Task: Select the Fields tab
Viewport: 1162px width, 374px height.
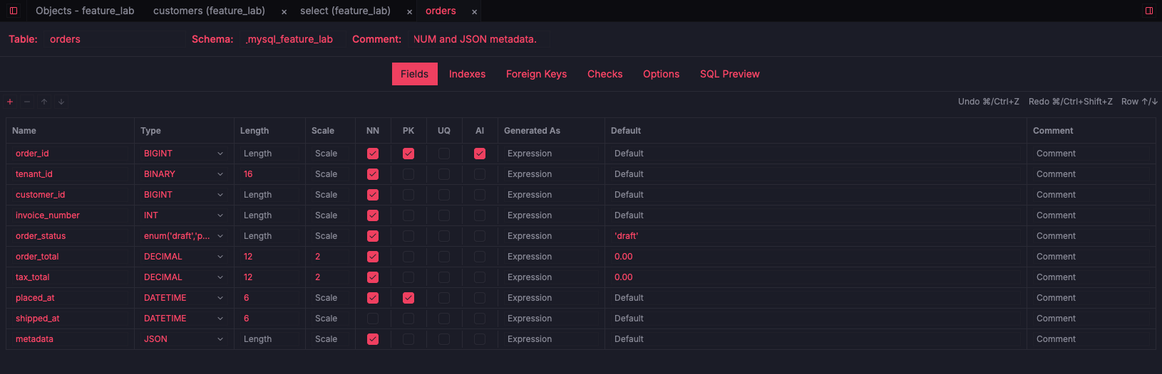Action: coord(414,74)
